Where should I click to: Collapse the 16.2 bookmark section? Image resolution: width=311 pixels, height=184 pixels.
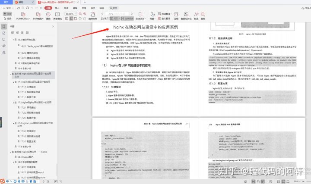(x=13, y=40)
